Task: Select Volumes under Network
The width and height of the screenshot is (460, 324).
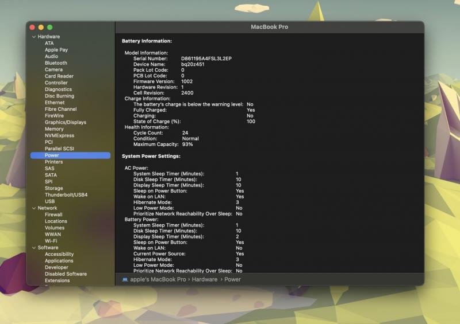Action: [55, 228]
